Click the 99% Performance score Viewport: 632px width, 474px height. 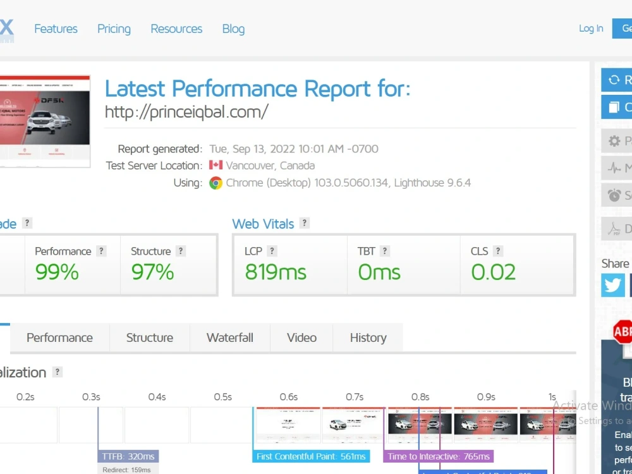point(57,272)
